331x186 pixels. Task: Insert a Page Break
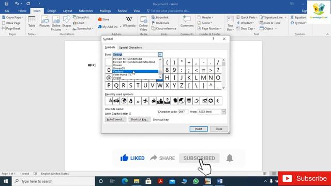11,28
